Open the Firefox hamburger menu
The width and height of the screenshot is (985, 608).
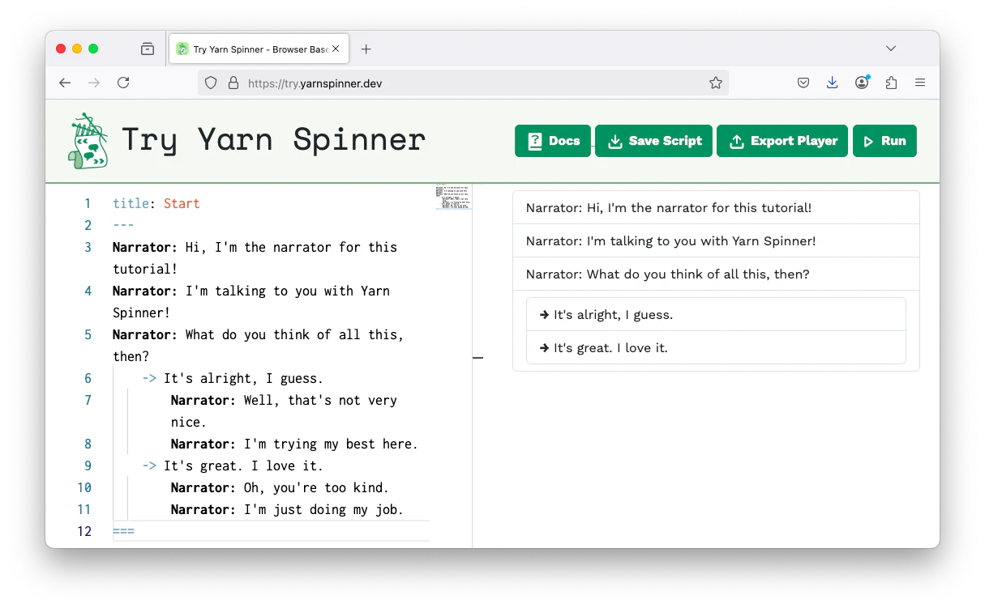(x=920, y=83)
